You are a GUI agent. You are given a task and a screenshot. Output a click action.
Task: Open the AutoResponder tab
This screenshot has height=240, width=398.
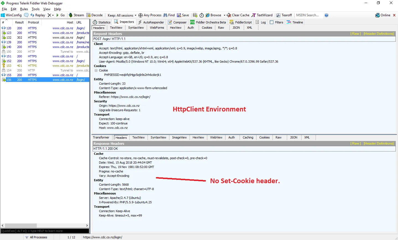click(151, 22)
